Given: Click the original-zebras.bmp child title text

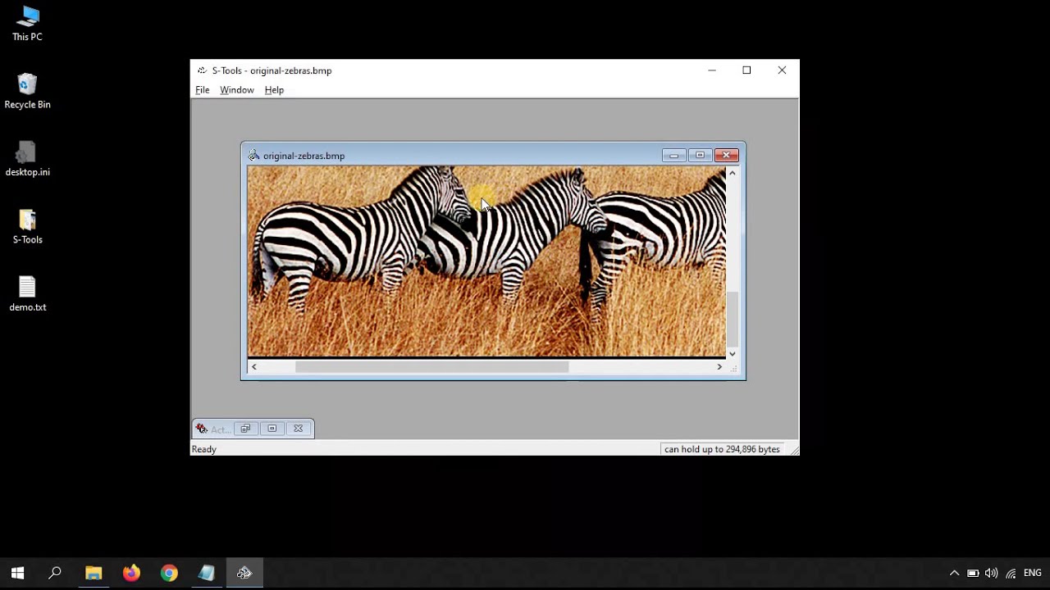Looking at the screenshot, I should [x=304, y=156].
